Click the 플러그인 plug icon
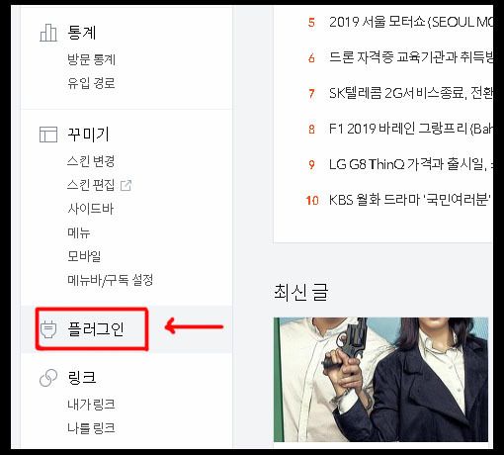The height and width of the screenshot is (455, 504). click(x=48, y=329)
